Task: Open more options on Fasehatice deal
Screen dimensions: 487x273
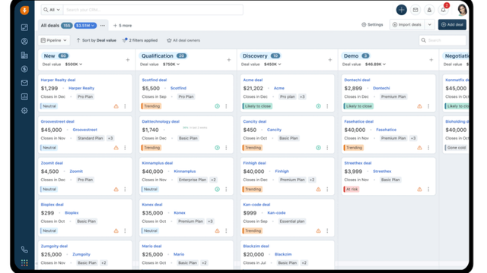Action: 428,148
